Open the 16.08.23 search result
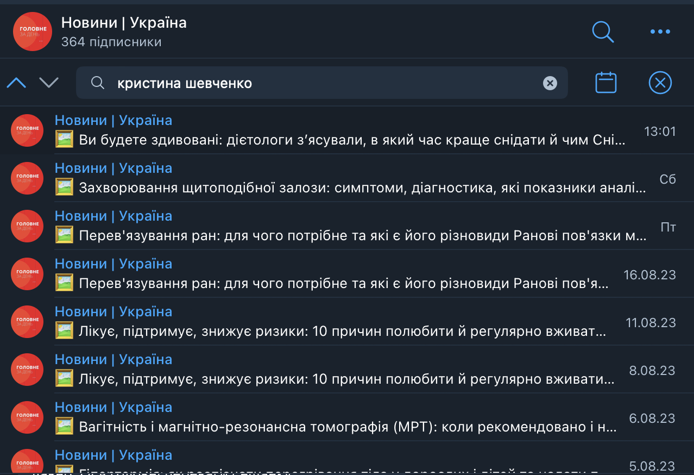 [x=347, y=274]
